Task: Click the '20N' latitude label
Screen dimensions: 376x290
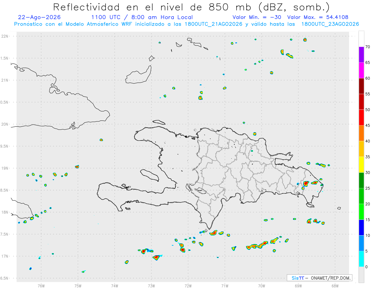Action: 5,124
